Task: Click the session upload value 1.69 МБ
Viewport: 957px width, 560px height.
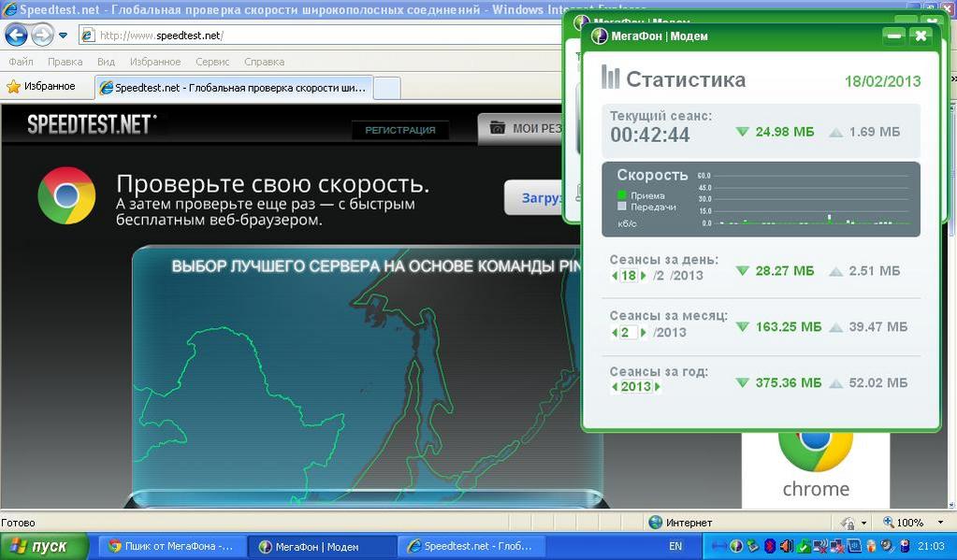Action: [x=874, y=132]
